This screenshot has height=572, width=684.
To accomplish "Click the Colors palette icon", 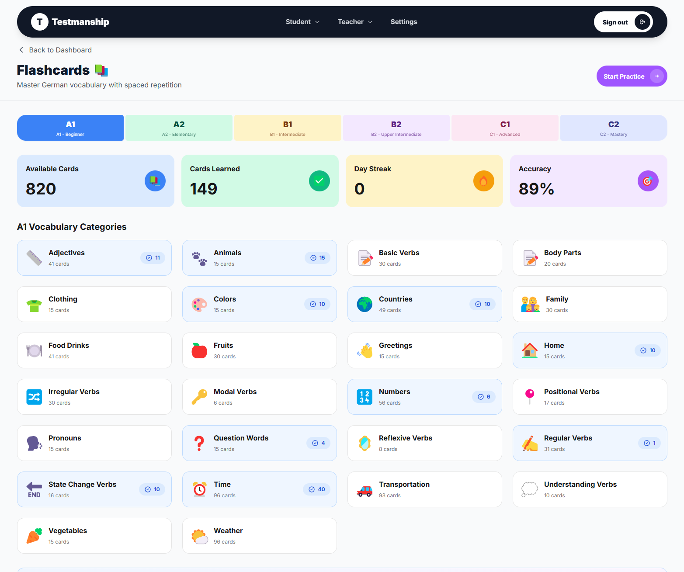I will (199, 305).
